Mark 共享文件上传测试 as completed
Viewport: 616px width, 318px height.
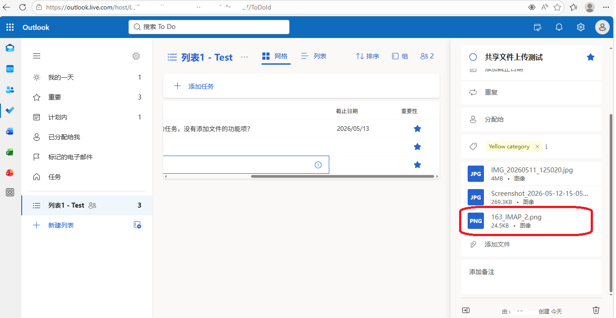click(x=473, y=57)
